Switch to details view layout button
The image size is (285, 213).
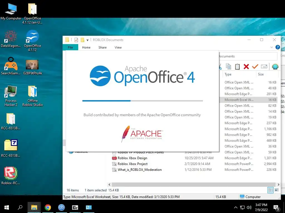point(271,190)
